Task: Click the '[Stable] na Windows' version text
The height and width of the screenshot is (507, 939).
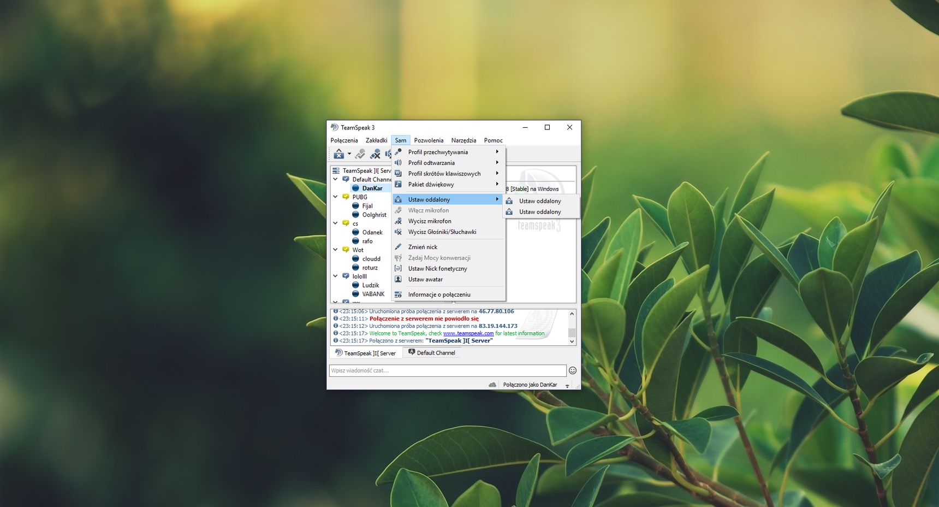Action: [534, 189]
